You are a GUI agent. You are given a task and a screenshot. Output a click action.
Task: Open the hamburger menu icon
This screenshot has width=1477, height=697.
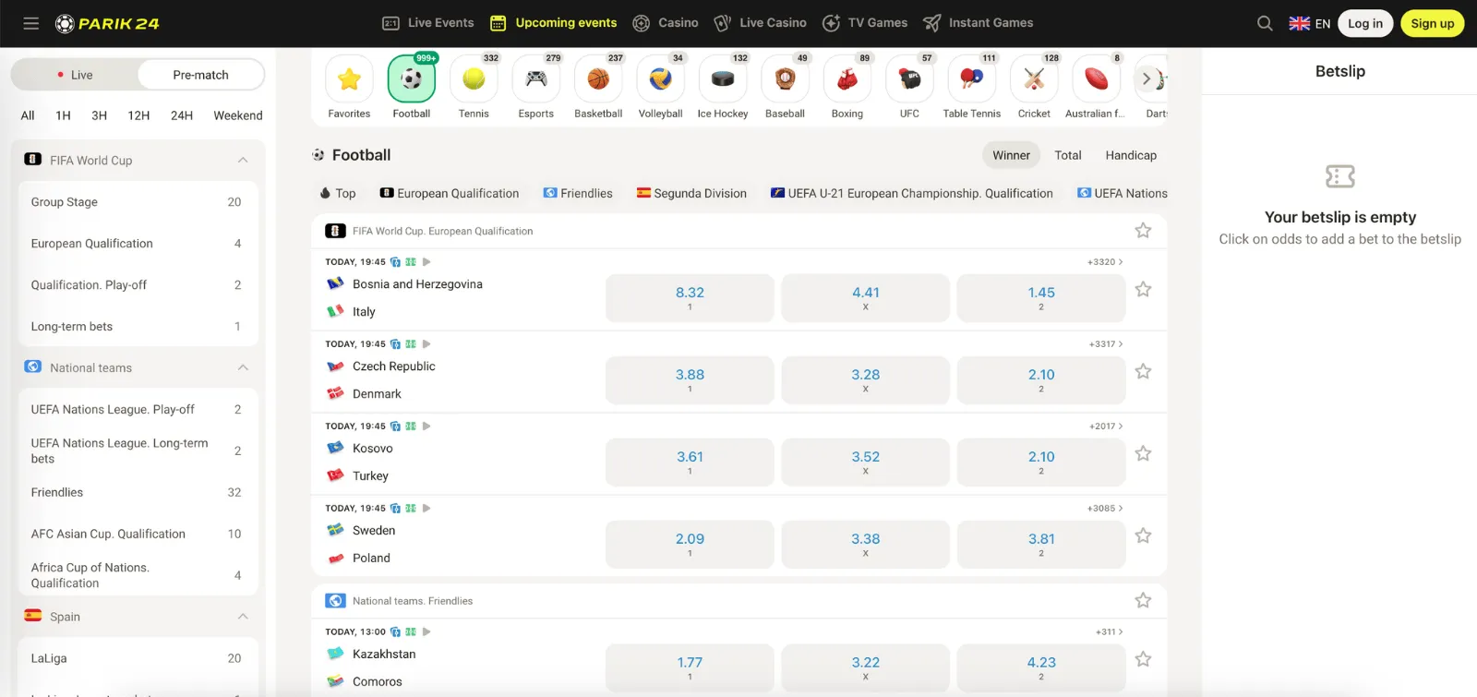tap(30, 23)
